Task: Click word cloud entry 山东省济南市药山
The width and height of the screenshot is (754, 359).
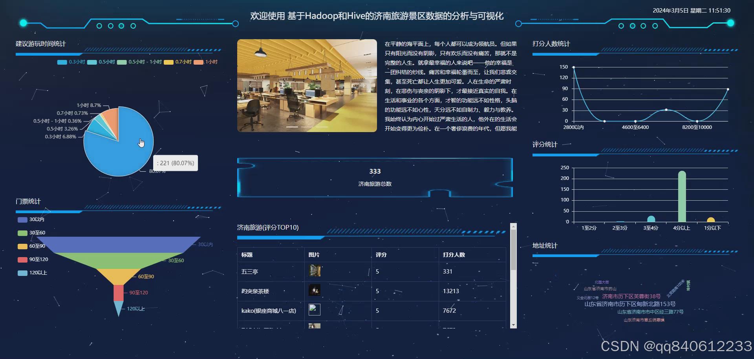Action: point(600,289)
